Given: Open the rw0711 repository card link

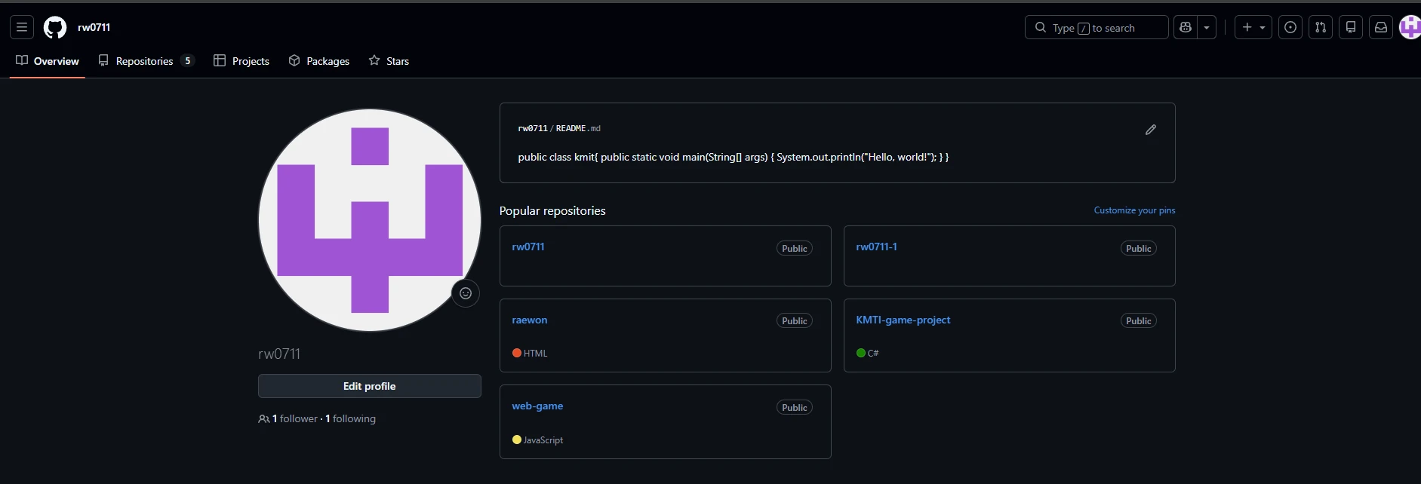Looking at the screenshot, I should (528, 247).
